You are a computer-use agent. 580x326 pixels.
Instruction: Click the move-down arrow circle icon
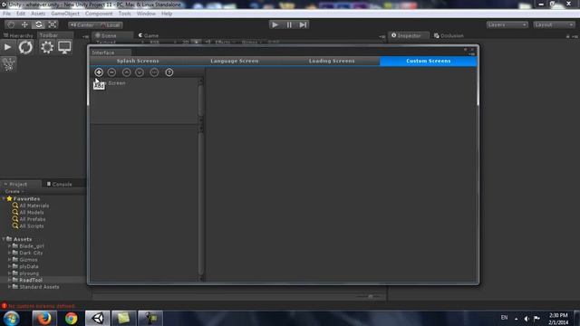pos(140,72)
